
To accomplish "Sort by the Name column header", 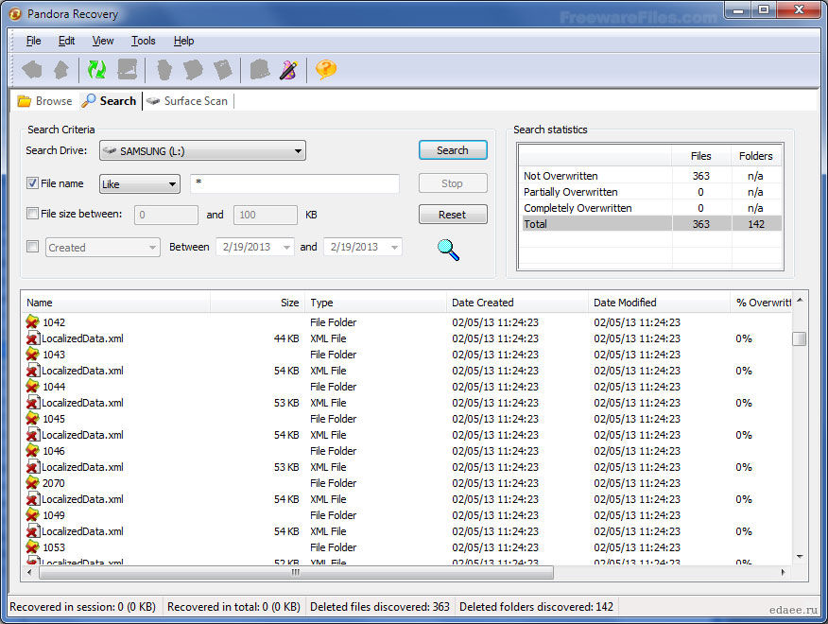I will pos(116,303).
